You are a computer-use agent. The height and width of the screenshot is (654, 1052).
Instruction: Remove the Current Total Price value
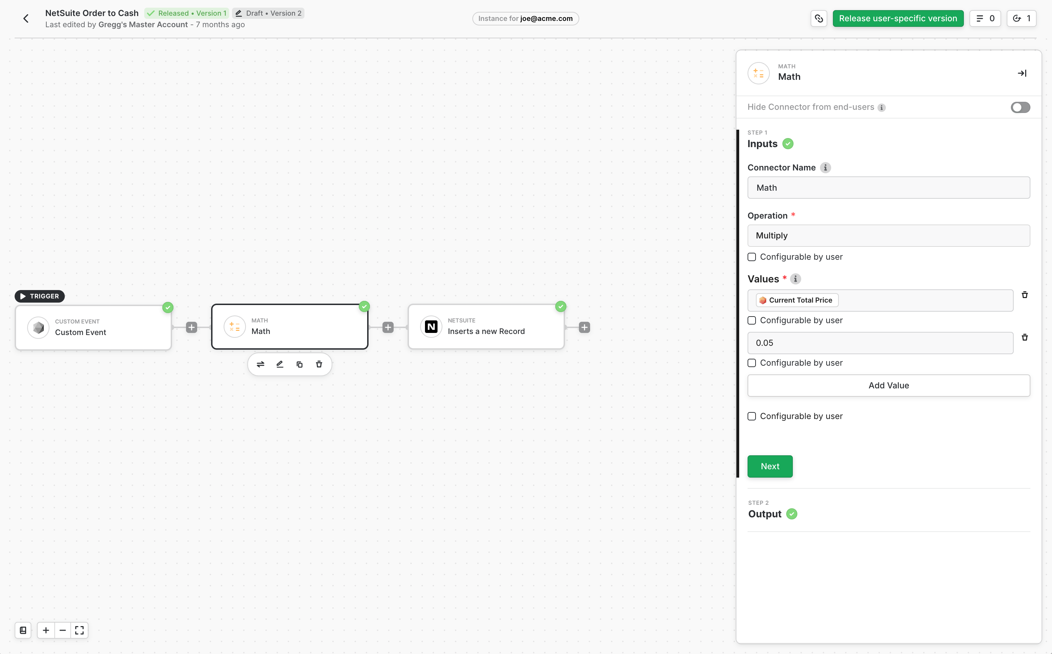click(x=1024, y=295)
